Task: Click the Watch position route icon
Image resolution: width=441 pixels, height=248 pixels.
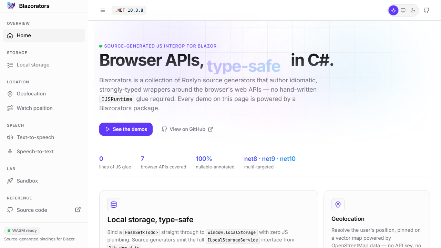Action: click(x=10, y=108)
